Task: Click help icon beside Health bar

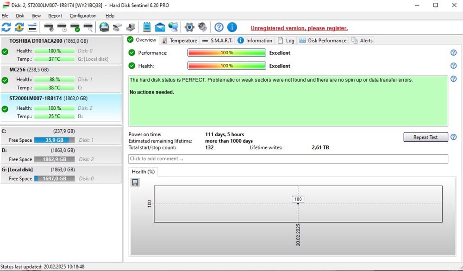Action: coord(454,66)
